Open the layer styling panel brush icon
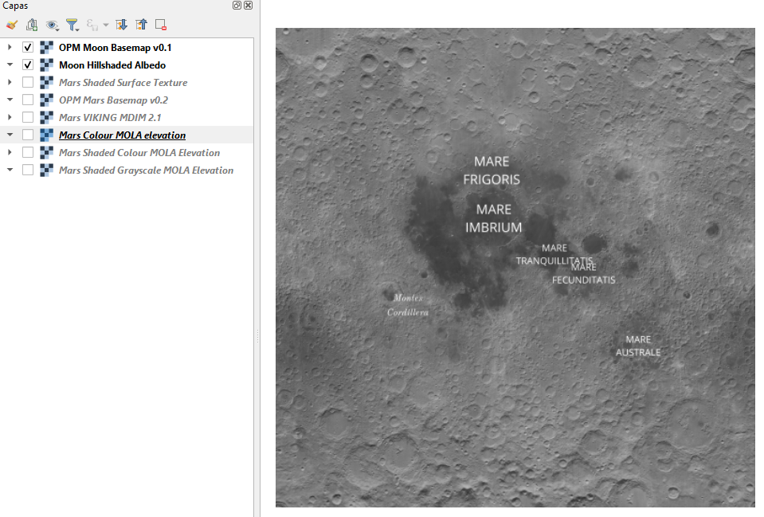 click(11, 25)
